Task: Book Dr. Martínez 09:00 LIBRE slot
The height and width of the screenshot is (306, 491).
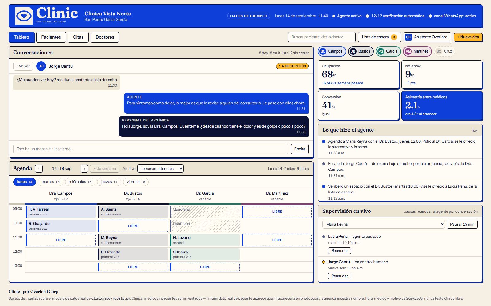Action: click(277, 211)
